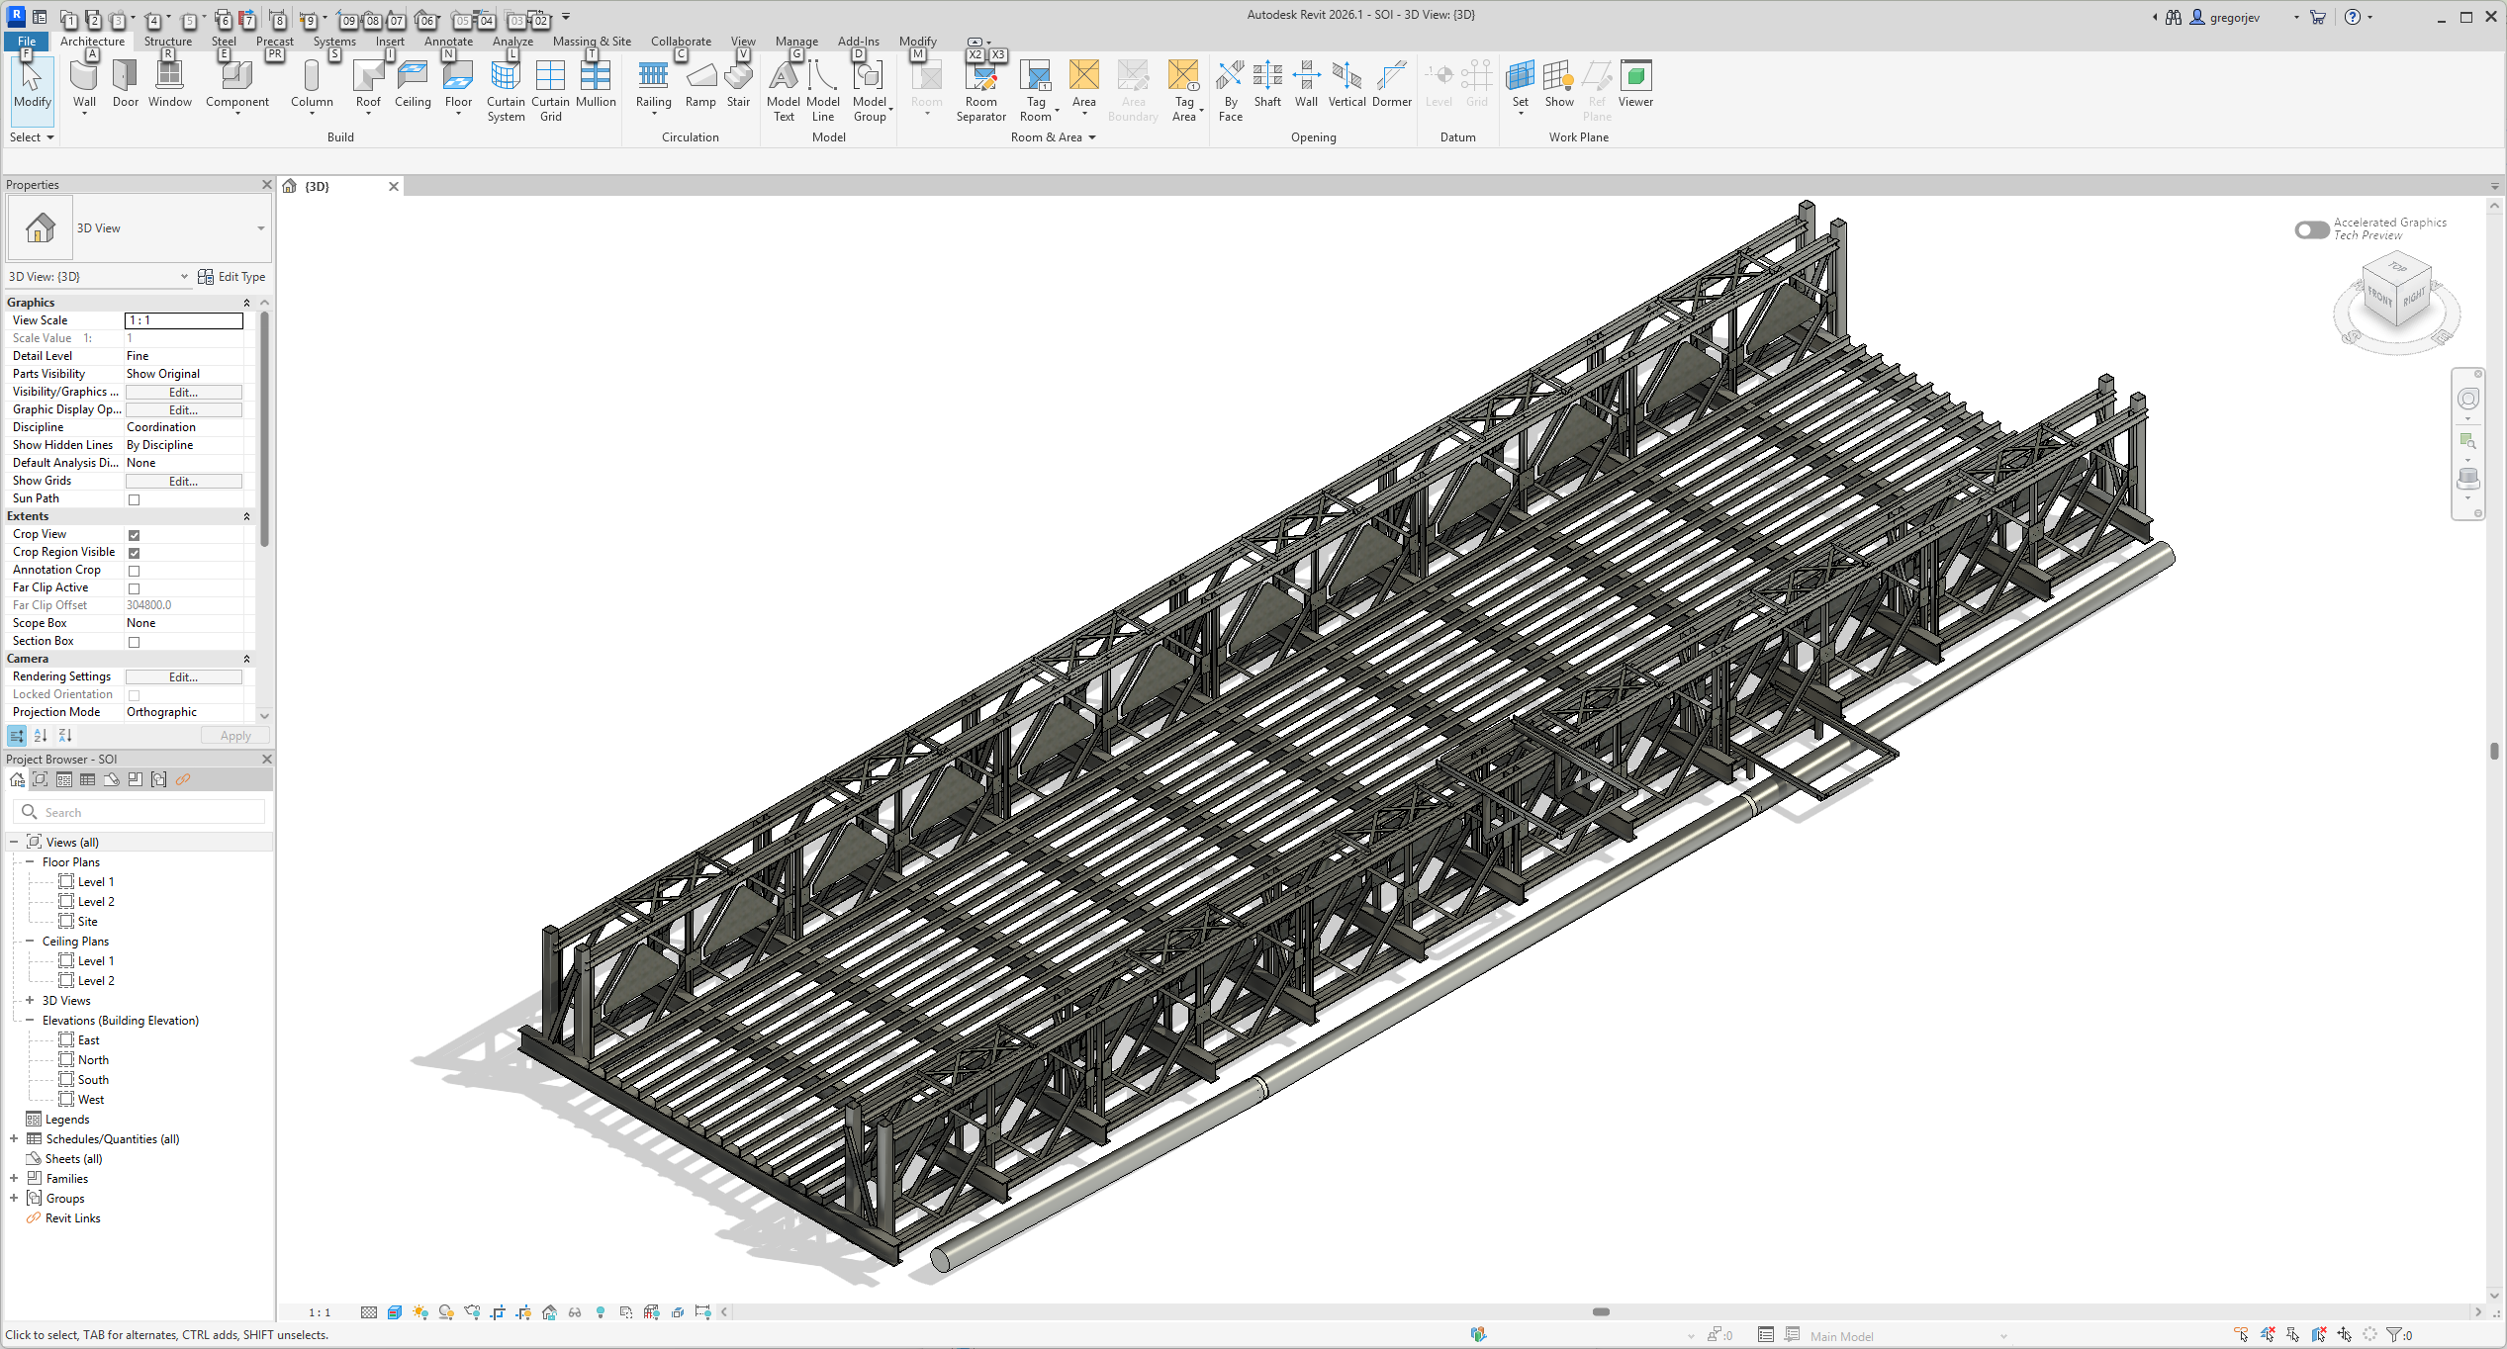Uncheck the Crop View checkbox

click(135, 535)
